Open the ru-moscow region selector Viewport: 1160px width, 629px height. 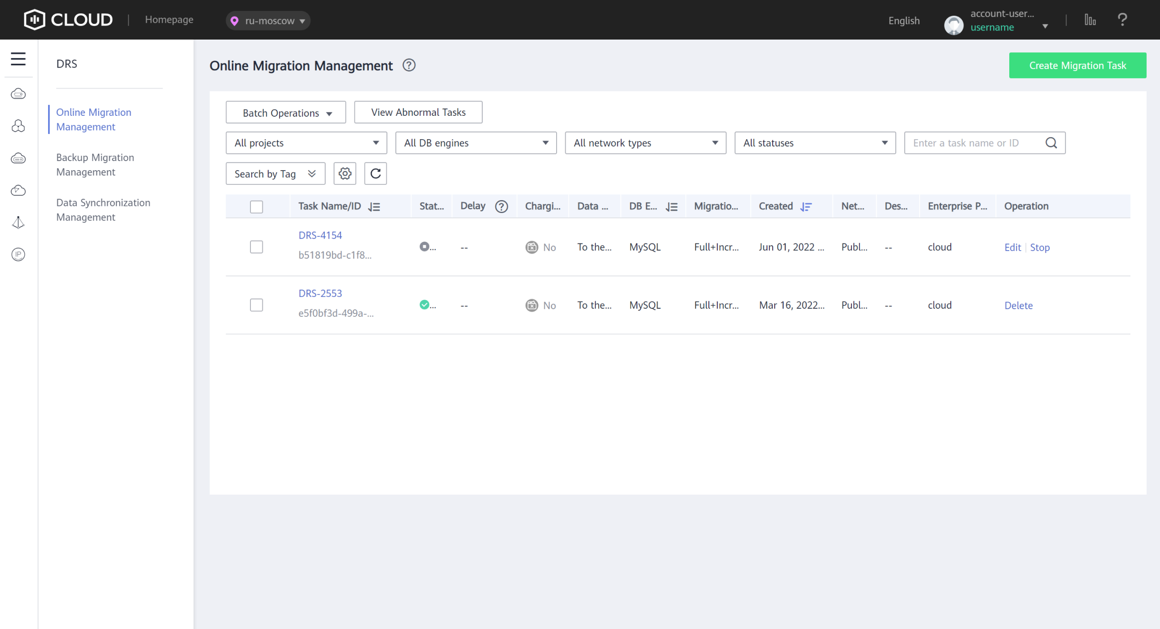pos(269,20)
